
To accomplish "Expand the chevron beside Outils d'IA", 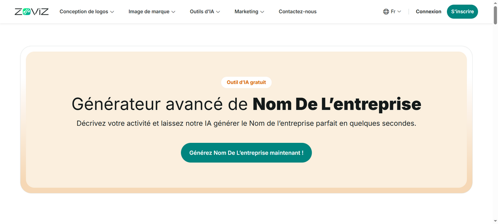I will click(218, 12).
